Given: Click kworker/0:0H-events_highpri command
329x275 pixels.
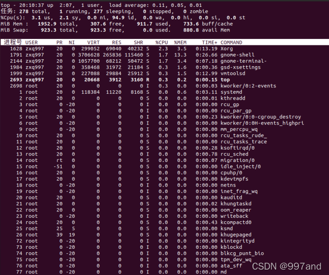Looking at the screenshot, I should click(262, 123).
